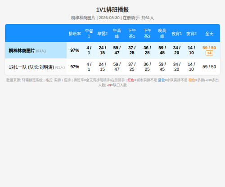Click the 夜宵1 column header
The image size is (225, 187).
tap(177, 34)
